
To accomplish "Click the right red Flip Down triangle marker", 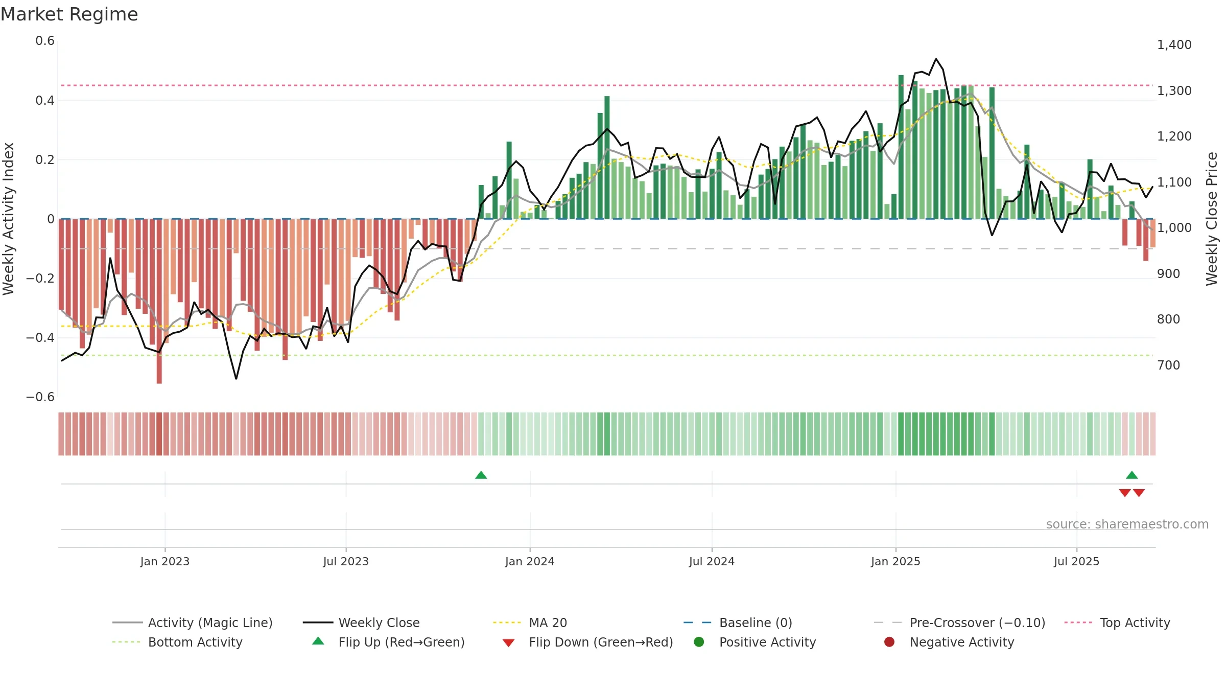I will [x=1139, y=493].
